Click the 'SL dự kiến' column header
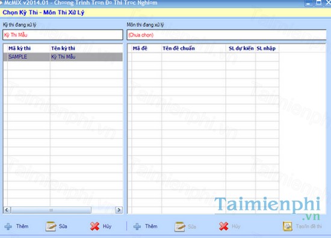 coord(241,48)
